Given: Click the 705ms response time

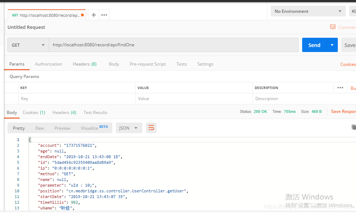Looking at the screenshot, I should 290,111.
